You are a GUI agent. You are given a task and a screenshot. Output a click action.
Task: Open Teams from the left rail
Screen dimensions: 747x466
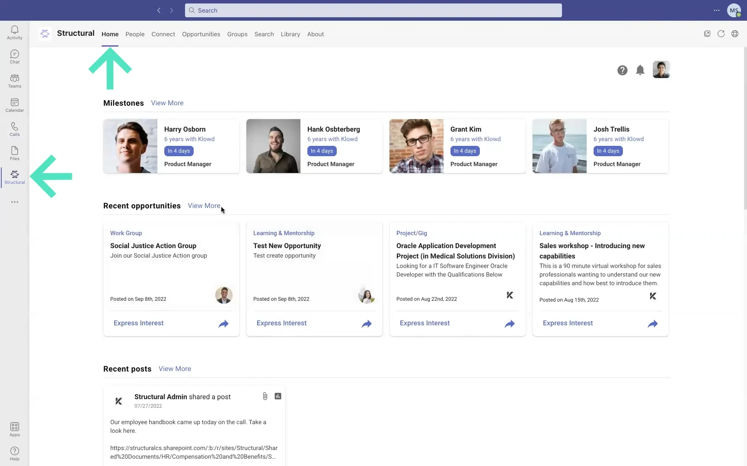pos(14,80)
